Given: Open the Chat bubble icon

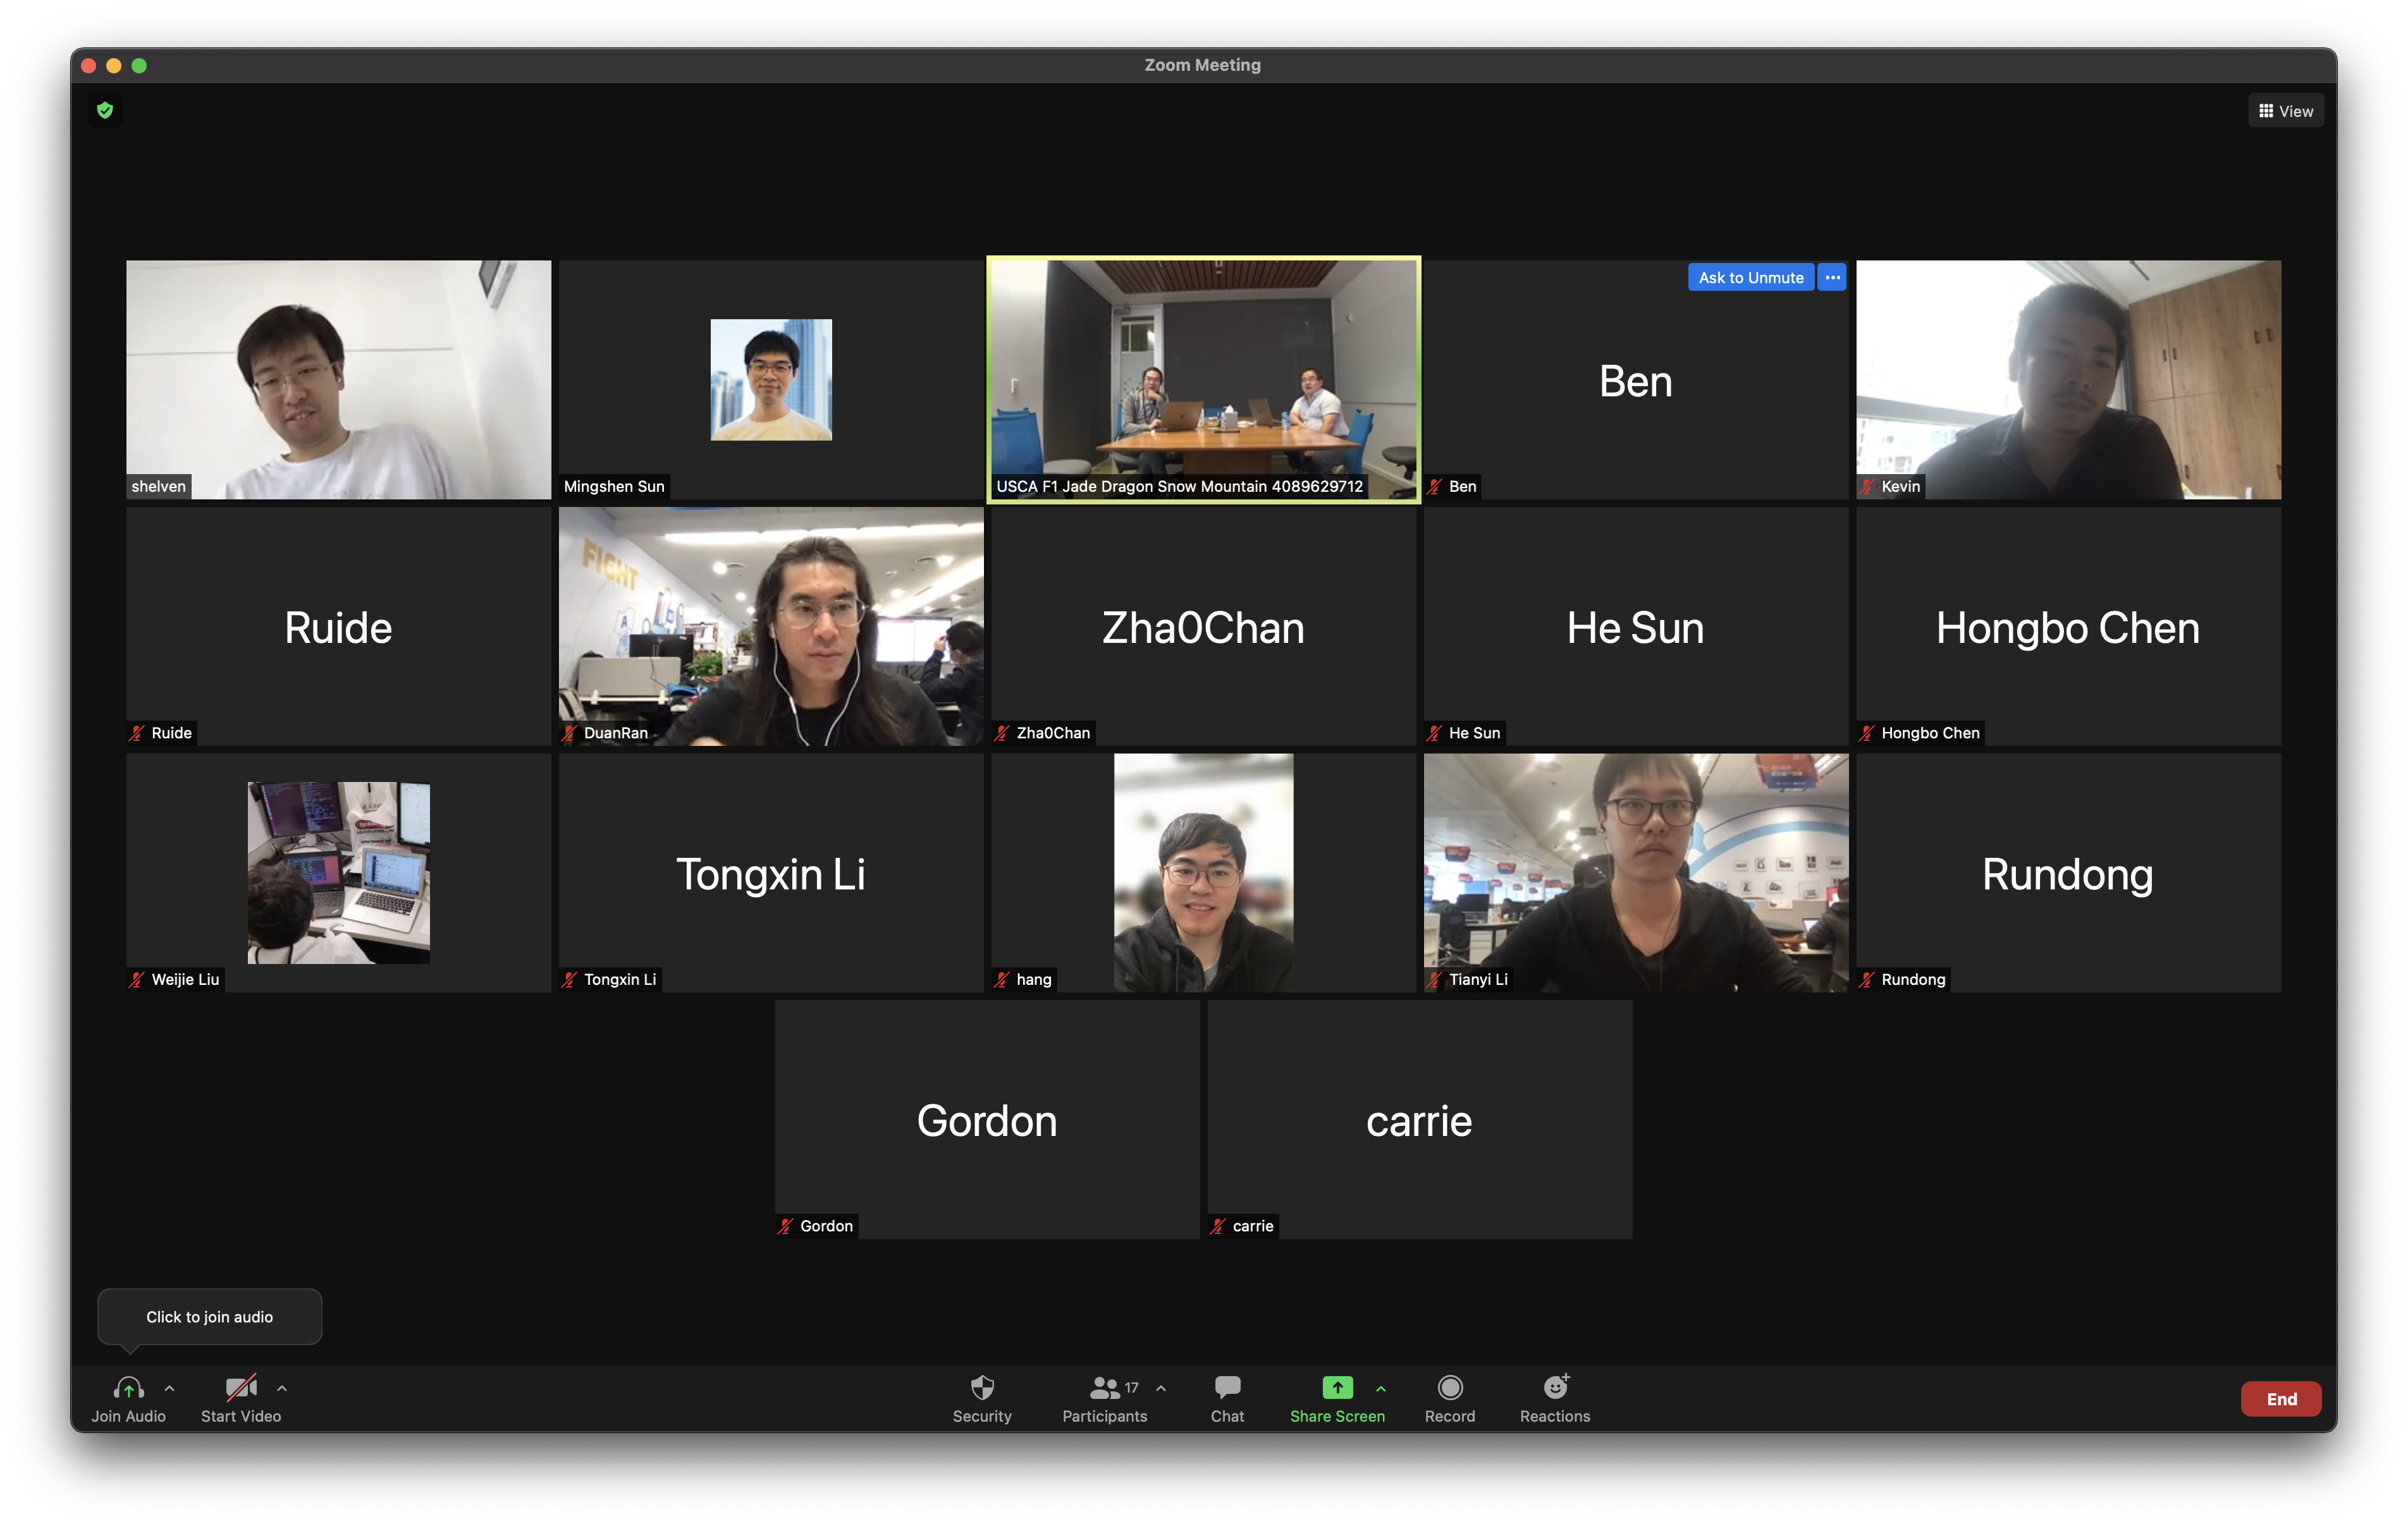Looking at the screenshot, I should [x=1227, y=1388].
